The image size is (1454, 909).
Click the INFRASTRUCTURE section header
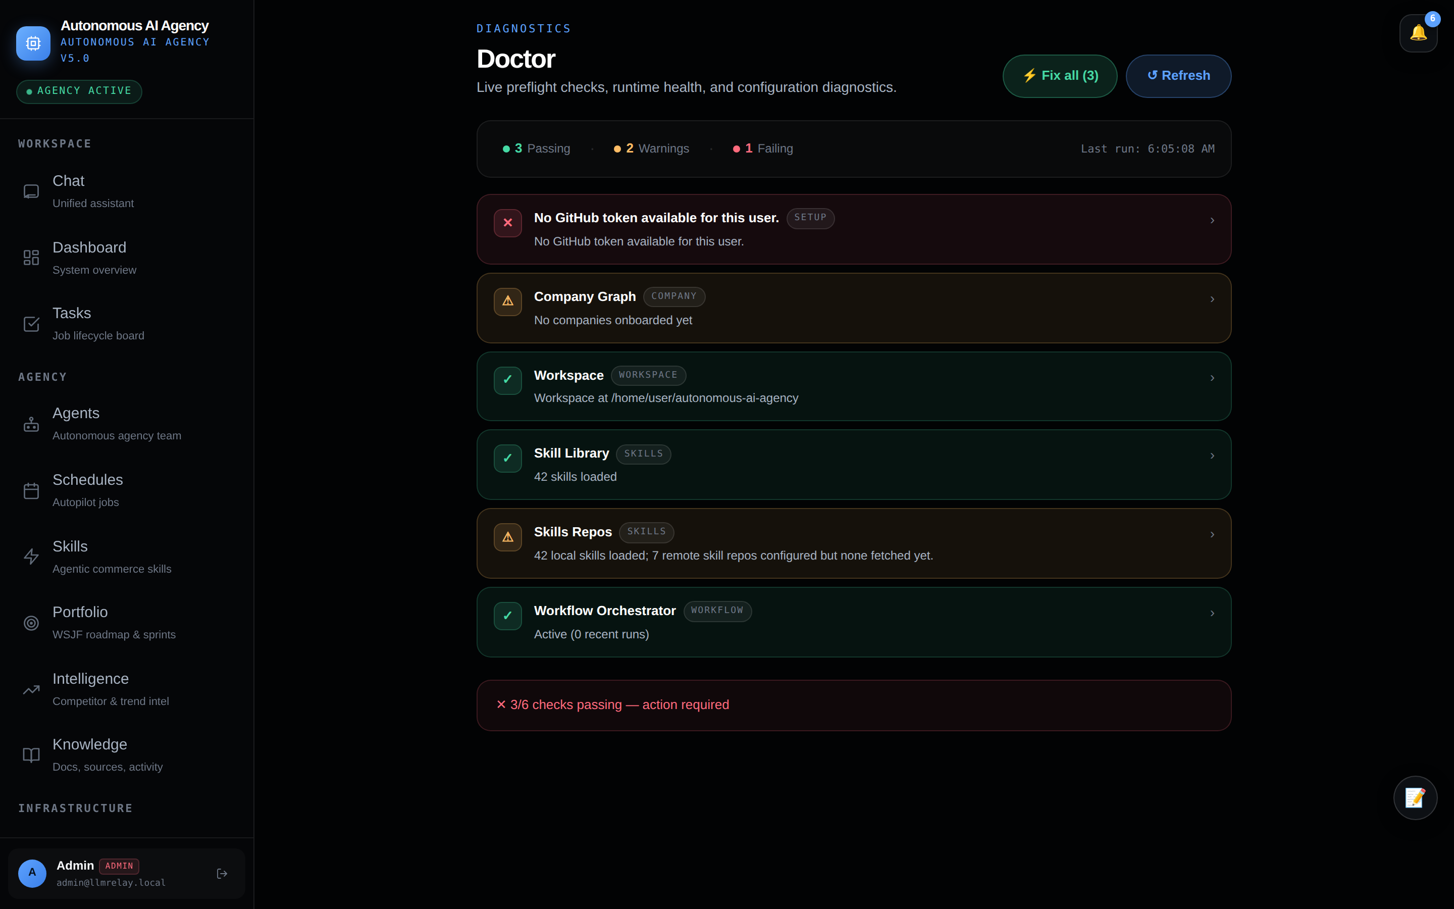point(75,809)
